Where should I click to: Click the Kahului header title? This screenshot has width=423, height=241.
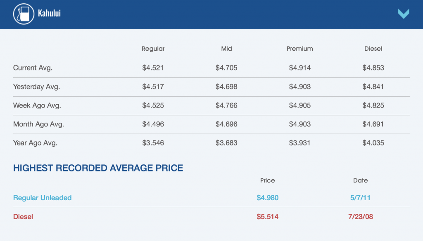[49, 14]
